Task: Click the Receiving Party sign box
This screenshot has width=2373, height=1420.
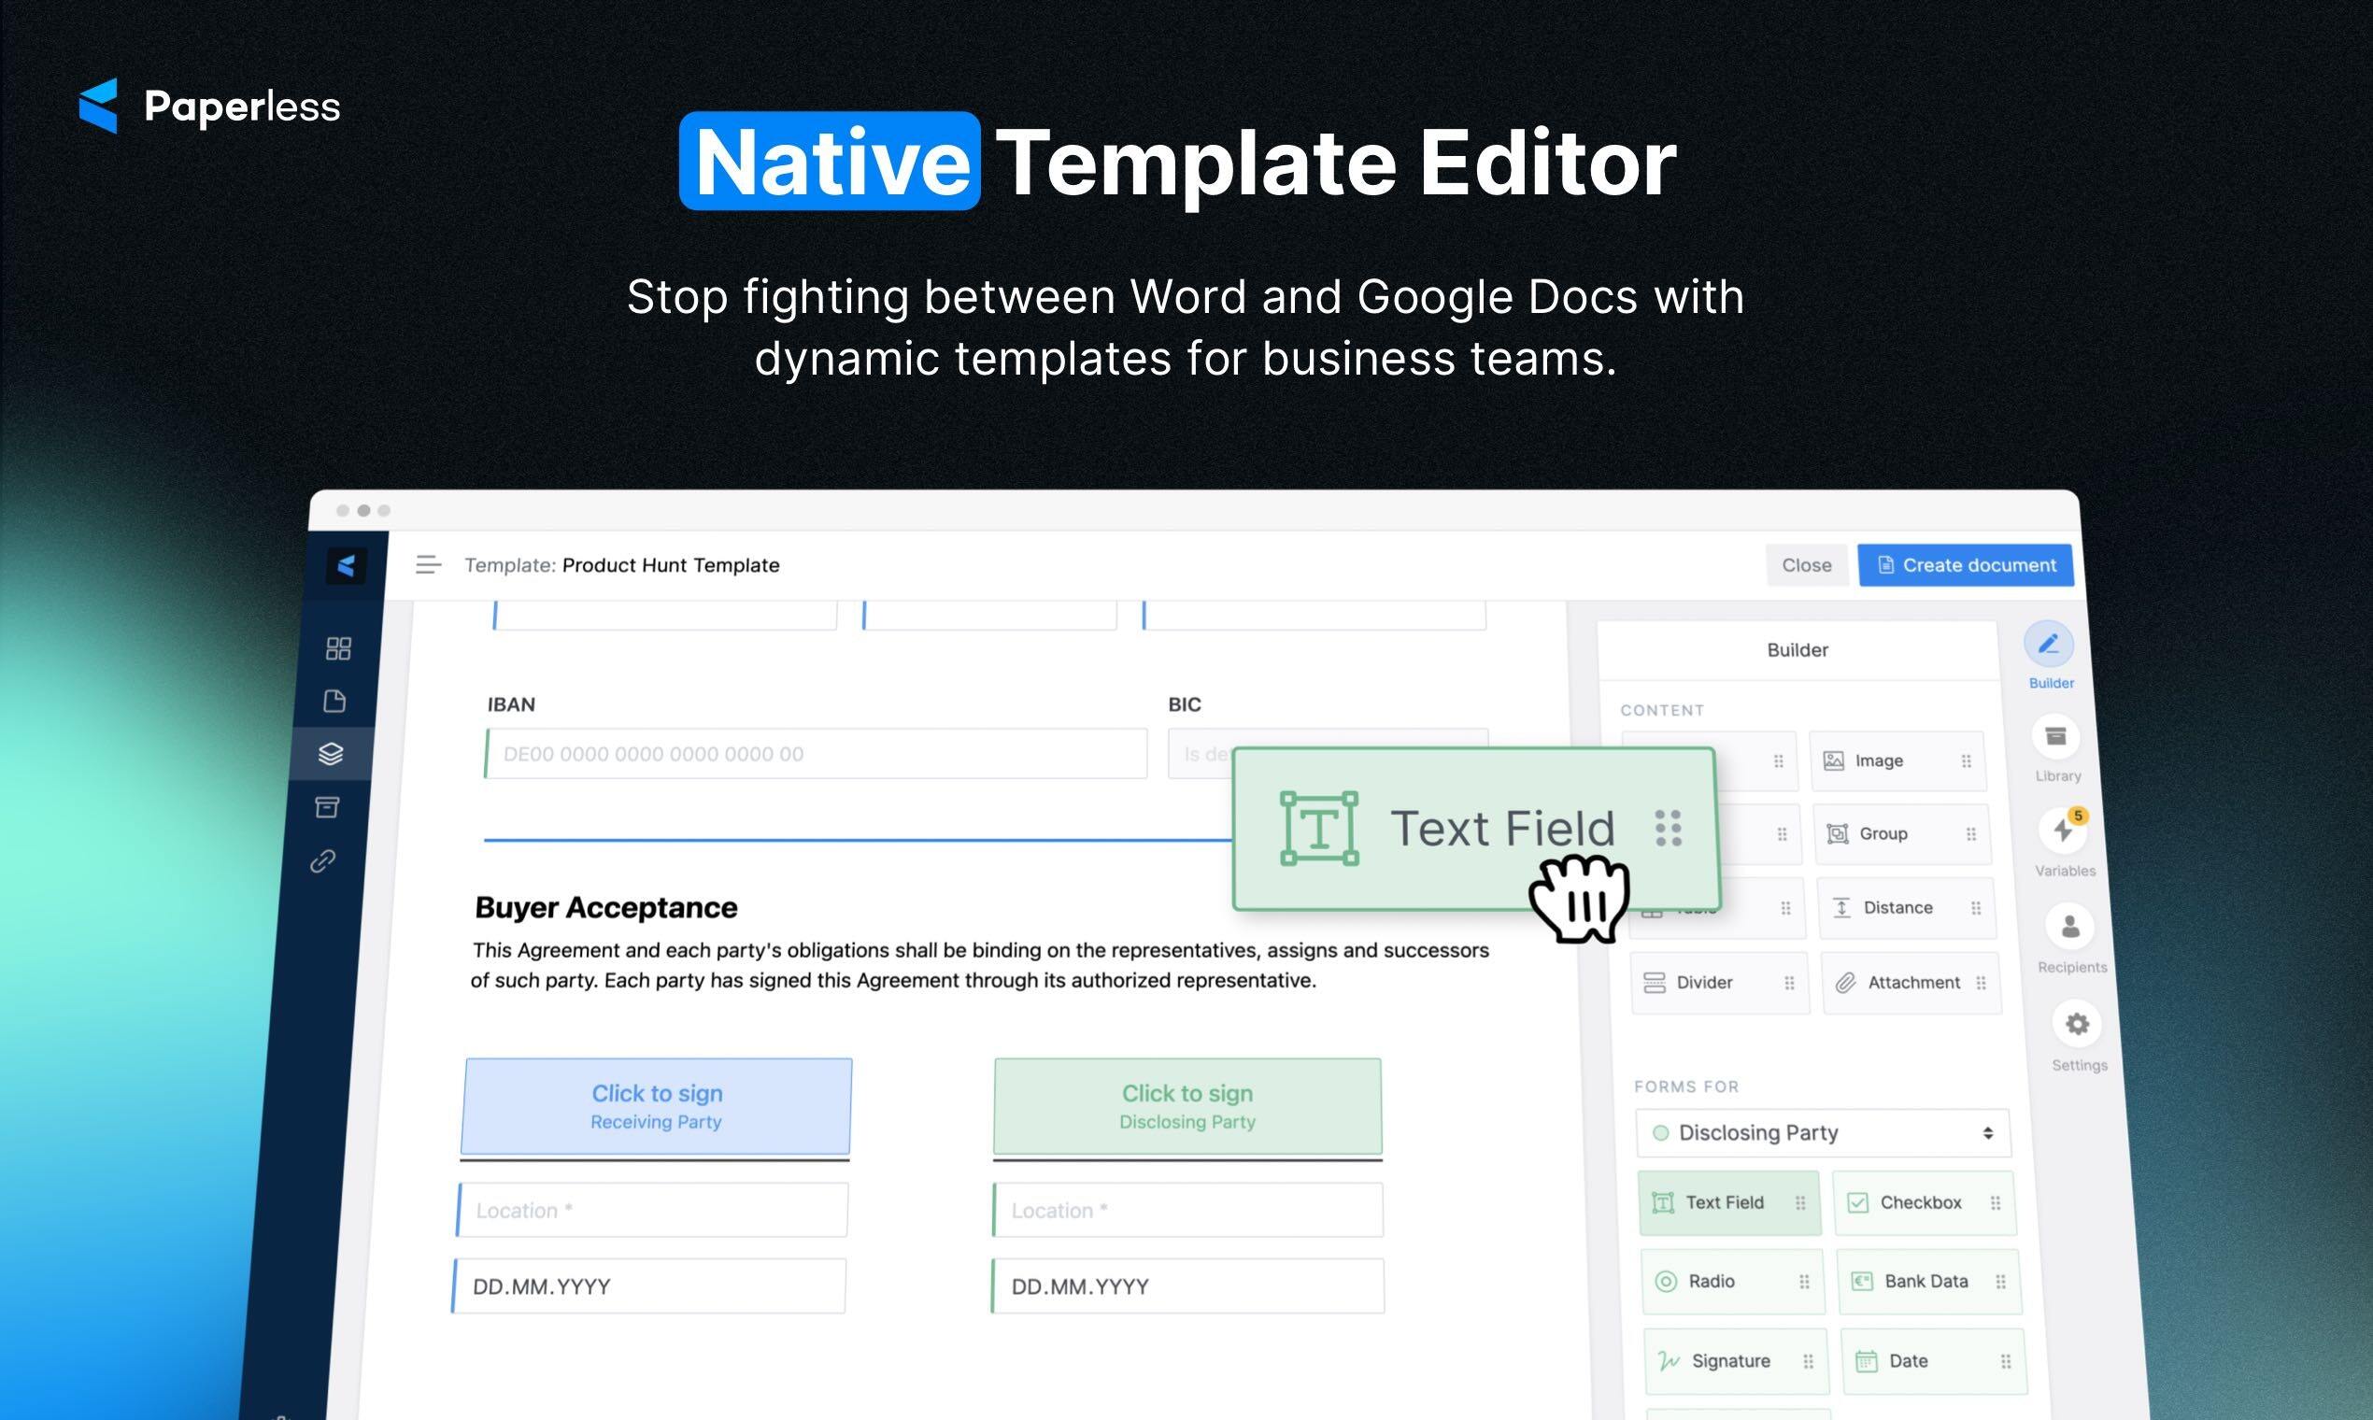Action: point(657,1106)
